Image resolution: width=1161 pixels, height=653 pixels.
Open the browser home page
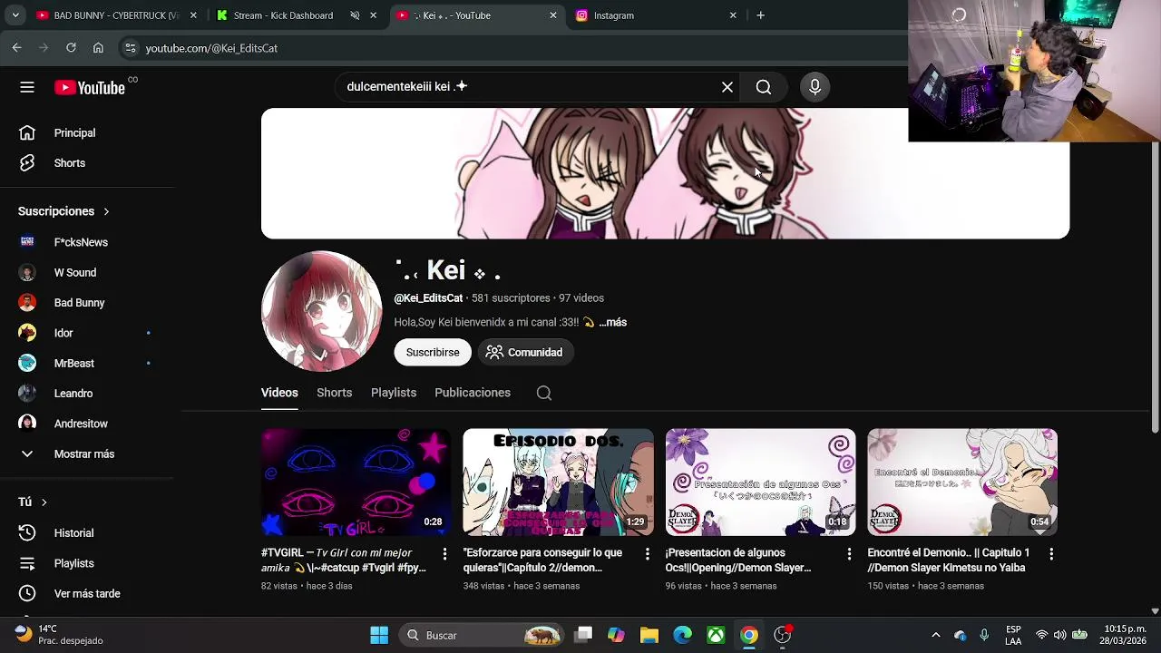click(x=98, y=48)
